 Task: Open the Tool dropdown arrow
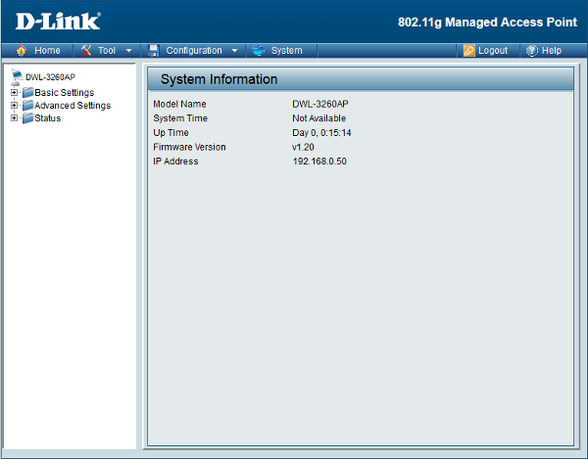click(128, 51)
